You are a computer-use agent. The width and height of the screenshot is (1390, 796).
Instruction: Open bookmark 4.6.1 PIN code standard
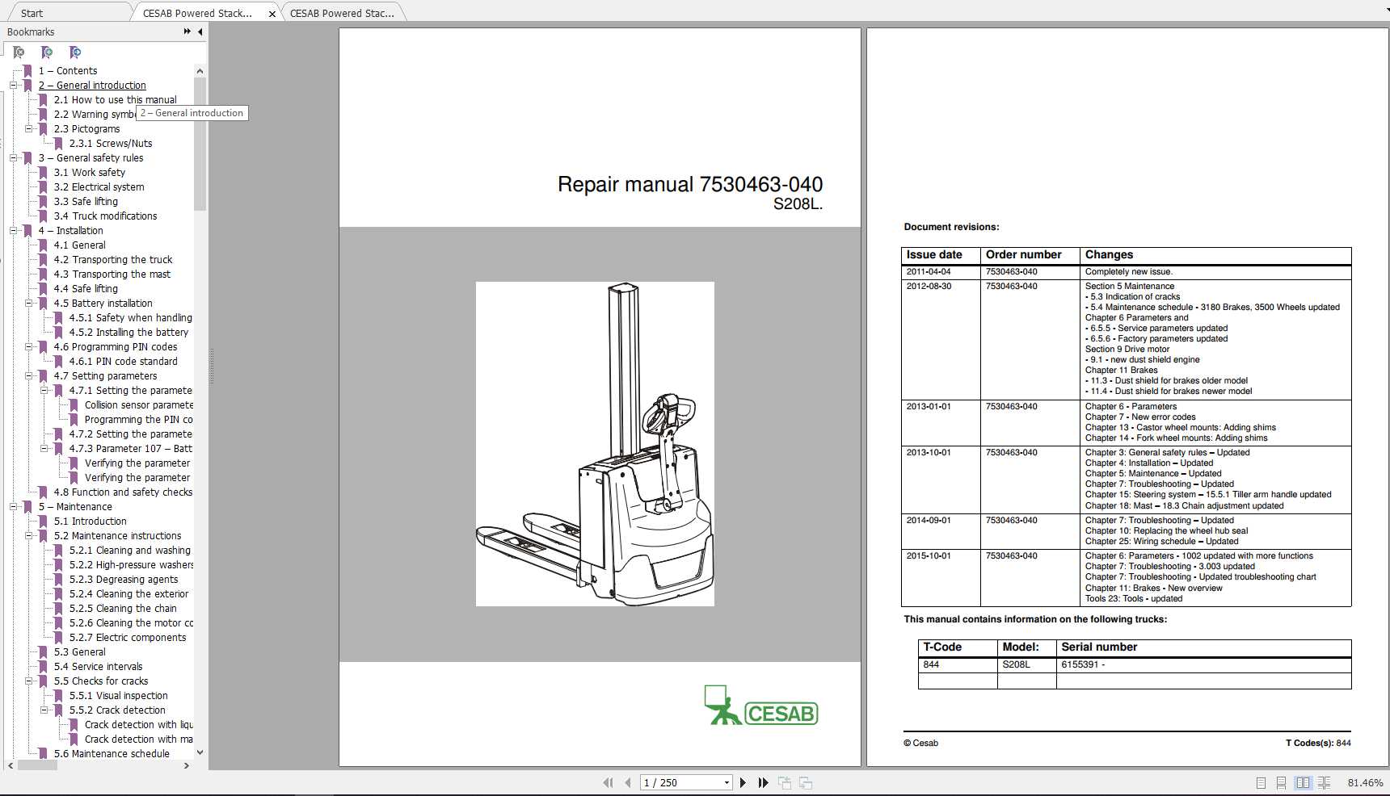(x=123, y=362)
